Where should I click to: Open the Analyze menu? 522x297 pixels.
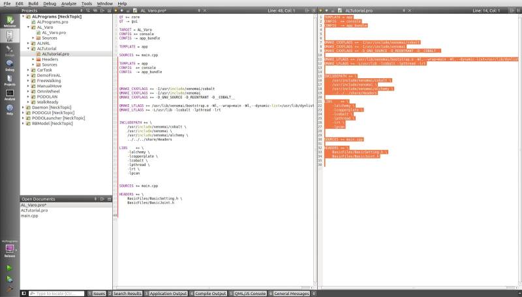tap(69, 3)
